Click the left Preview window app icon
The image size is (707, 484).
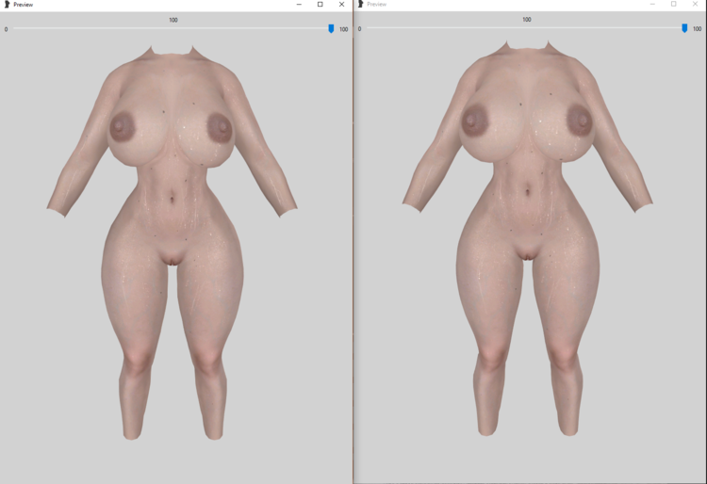pos(7,5)
